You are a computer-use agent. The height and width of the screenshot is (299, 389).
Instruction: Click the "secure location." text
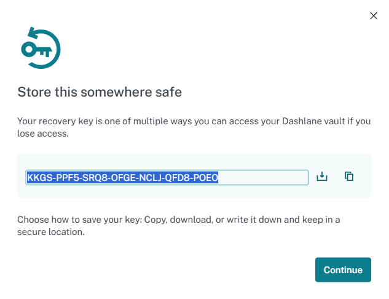[50, 233]
